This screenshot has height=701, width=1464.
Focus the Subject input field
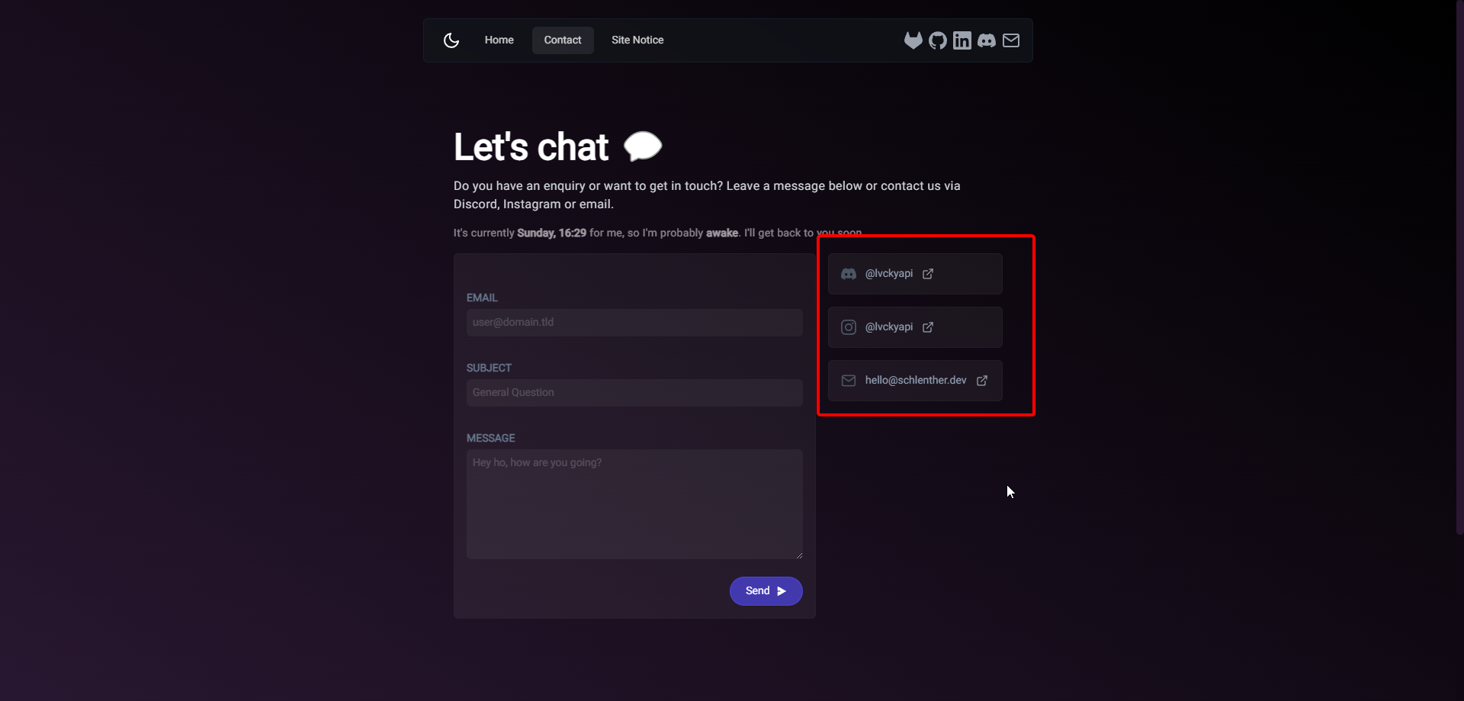[634, 393]
